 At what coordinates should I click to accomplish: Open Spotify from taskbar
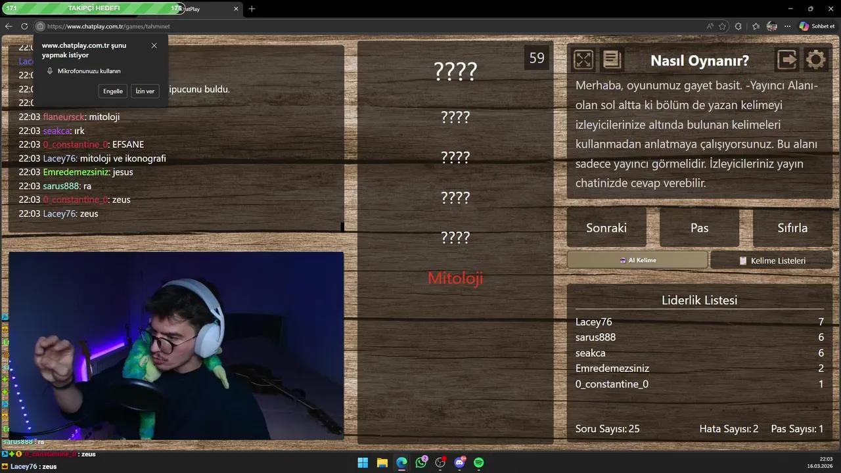(479, 462)
